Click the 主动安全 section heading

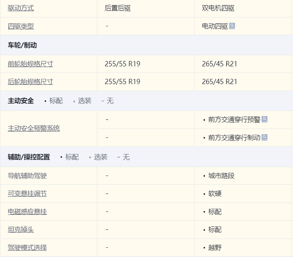21,101
